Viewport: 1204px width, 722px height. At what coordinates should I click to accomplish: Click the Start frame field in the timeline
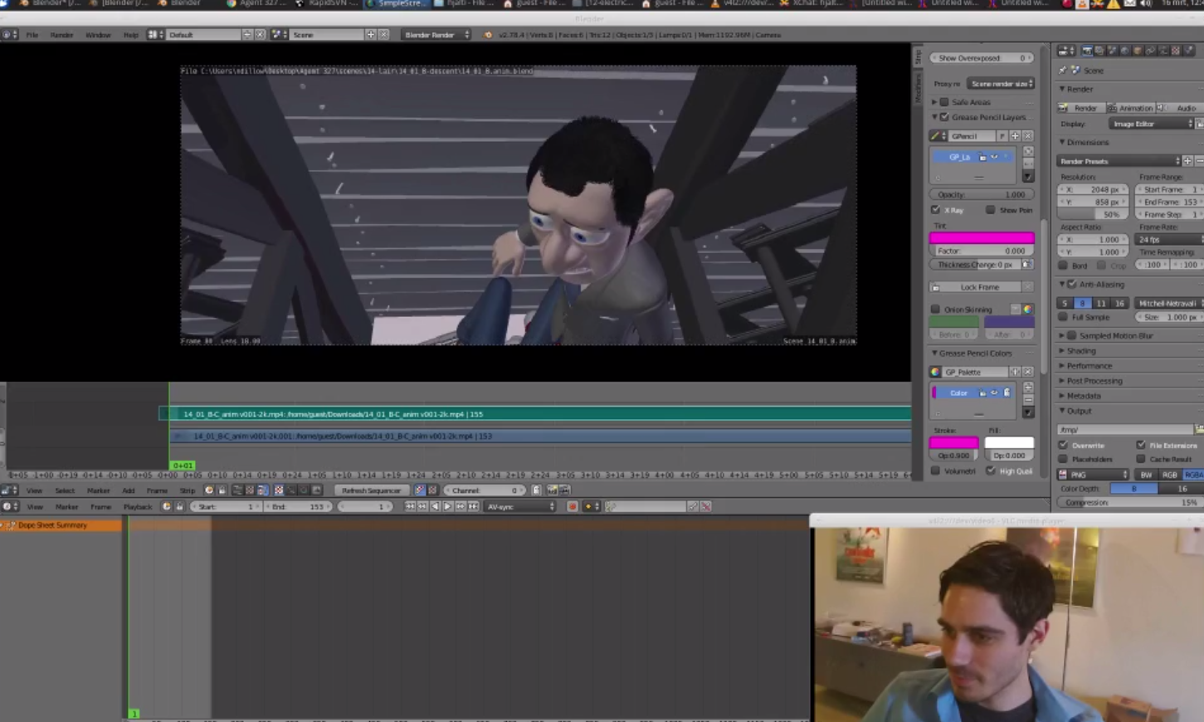coord(227,506)
